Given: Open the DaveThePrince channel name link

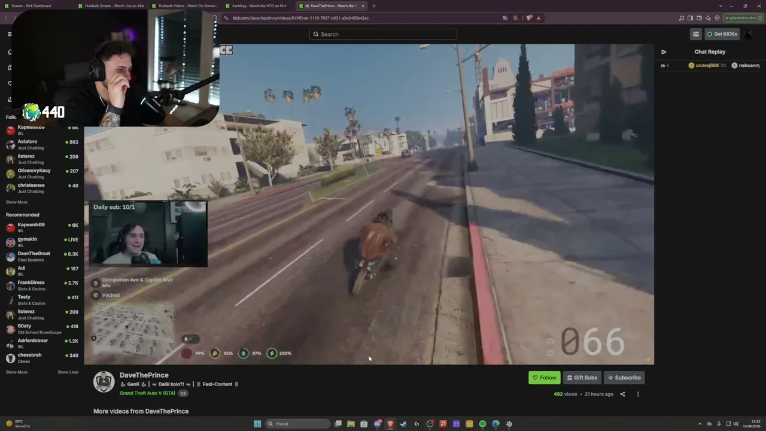Looking at the screenshot, I should 144,375.
